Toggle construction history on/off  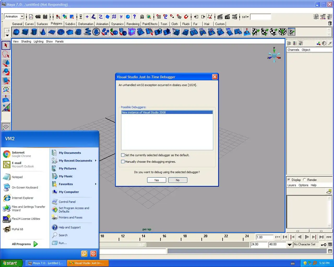click(210, 17)
